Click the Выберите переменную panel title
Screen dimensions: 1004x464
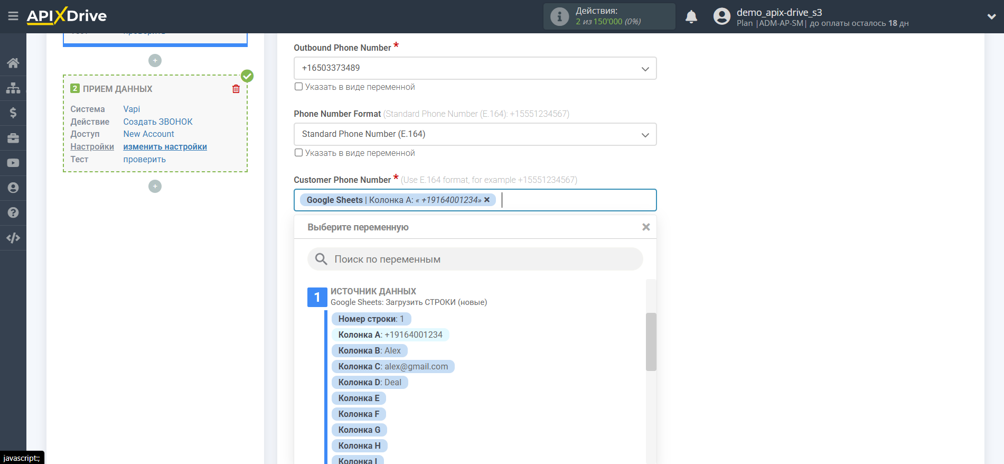pyautogui.click(x=358, y=227)
